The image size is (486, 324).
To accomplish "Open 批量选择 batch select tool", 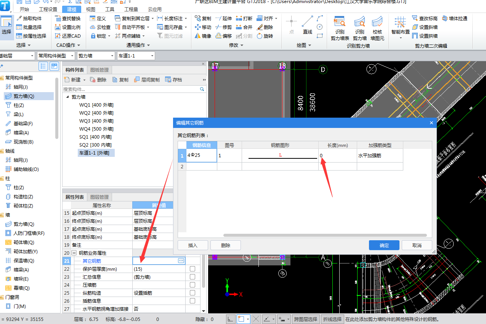I will click(29, 27).
